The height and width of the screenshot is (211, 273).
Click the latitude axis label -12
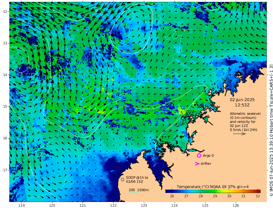[x=4, y=11]
